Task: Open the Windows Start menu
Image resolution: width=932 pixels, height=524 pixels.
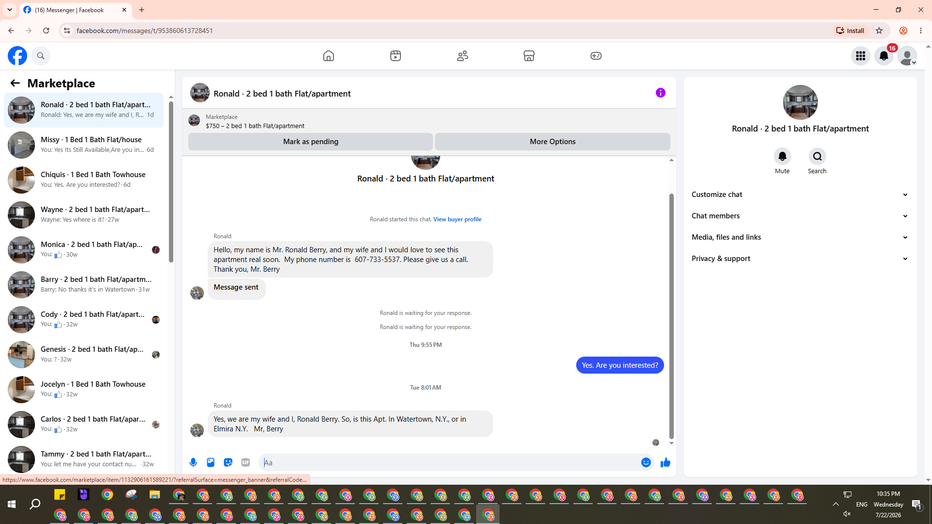Action: coord(12,505)
